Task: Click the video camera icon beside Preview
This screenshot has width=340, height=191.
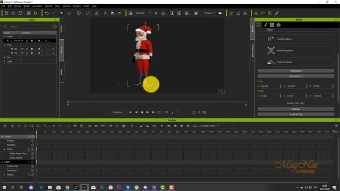Action: click(220, 13)
